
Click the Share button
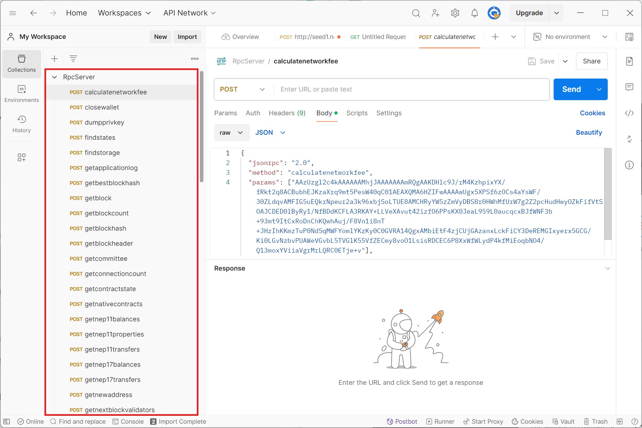(x=592, y=61)
